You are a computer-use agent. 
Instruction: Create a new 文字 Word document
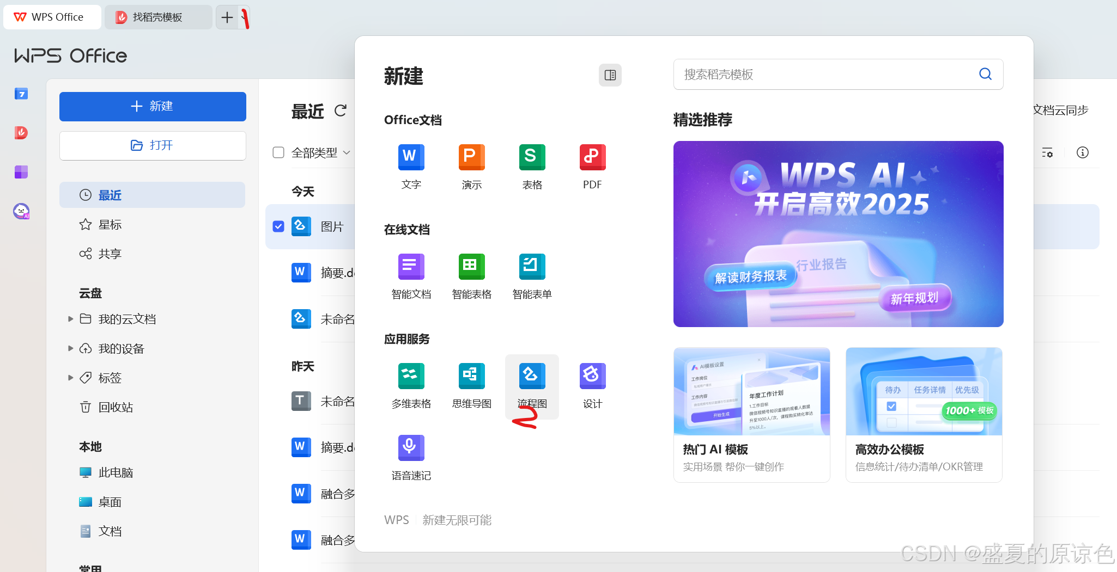point(411,167)
